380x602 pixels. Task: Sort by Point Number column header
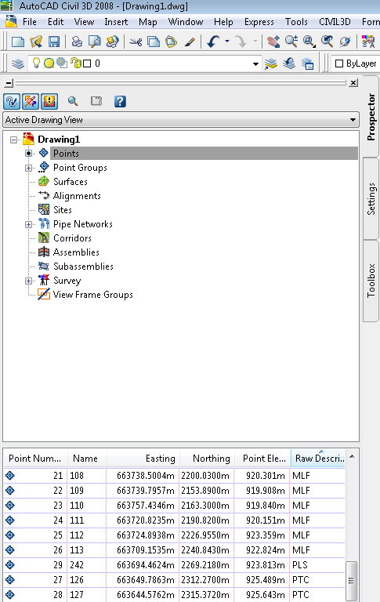(x=35, y=458)
